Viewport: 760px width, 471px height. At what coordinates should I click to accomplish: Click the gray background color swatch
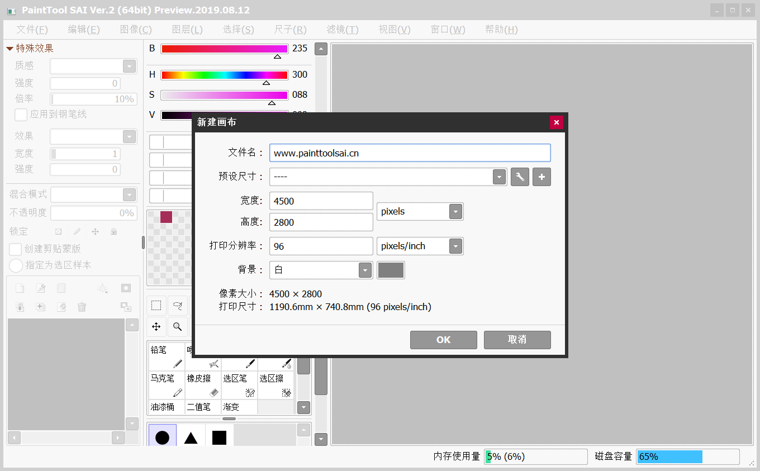pos(391,270)
